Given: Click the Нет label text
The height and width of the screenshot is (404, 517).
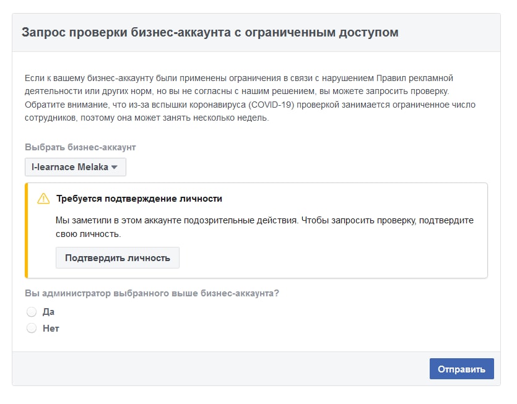Looking at the screenshot, I should click(x=51, y=328).
